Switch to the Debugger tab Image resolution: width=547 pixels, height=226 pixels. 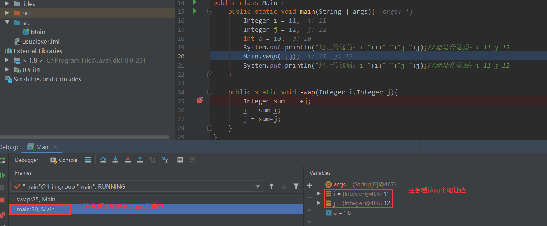tap(27, 160)
